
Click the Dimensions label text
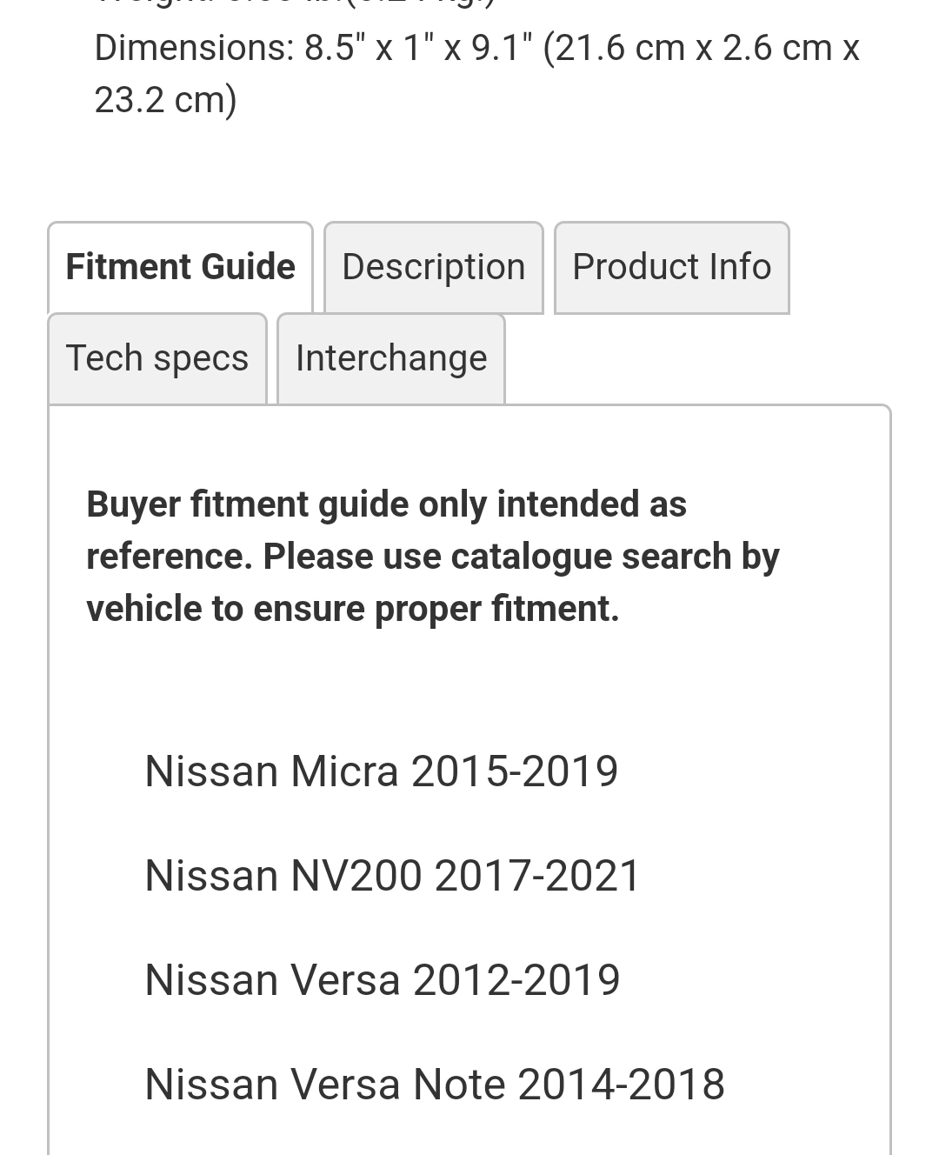(x=194, y=48)
